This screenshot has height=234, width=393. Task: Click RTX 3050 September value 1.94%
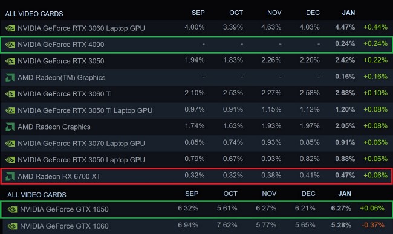[x=195, y=60]
